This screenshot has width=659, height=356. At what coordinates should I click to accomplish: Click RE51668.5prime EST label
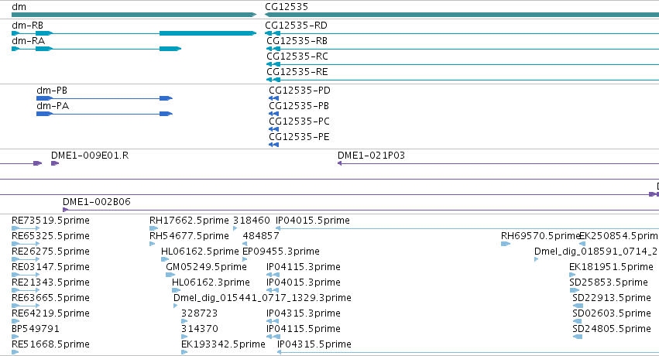click(x=50, y=344)
